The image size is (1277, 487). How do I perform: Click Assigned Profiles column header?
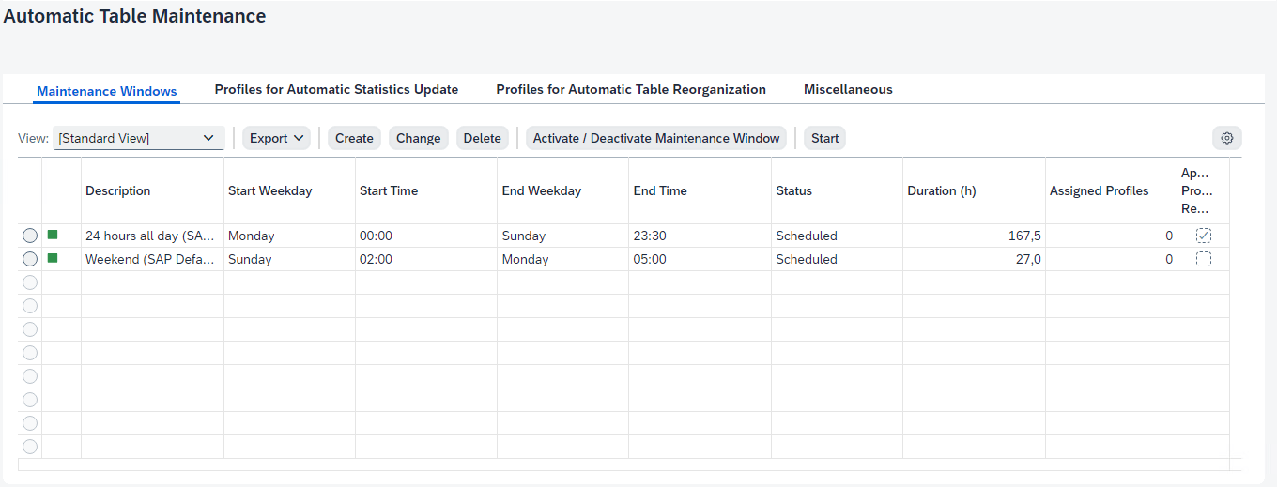tap(1111, 190)
